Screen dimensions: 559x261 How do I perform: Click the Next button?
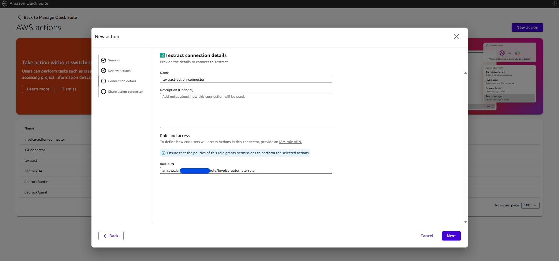click(x=451, y=236)
